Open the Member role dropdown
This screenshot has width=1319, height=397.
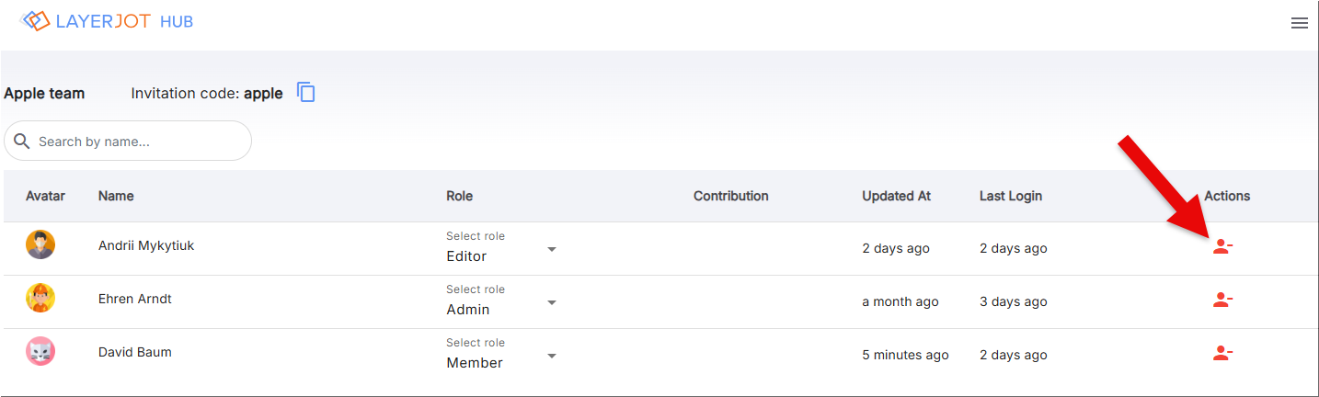tap(501, 355)
